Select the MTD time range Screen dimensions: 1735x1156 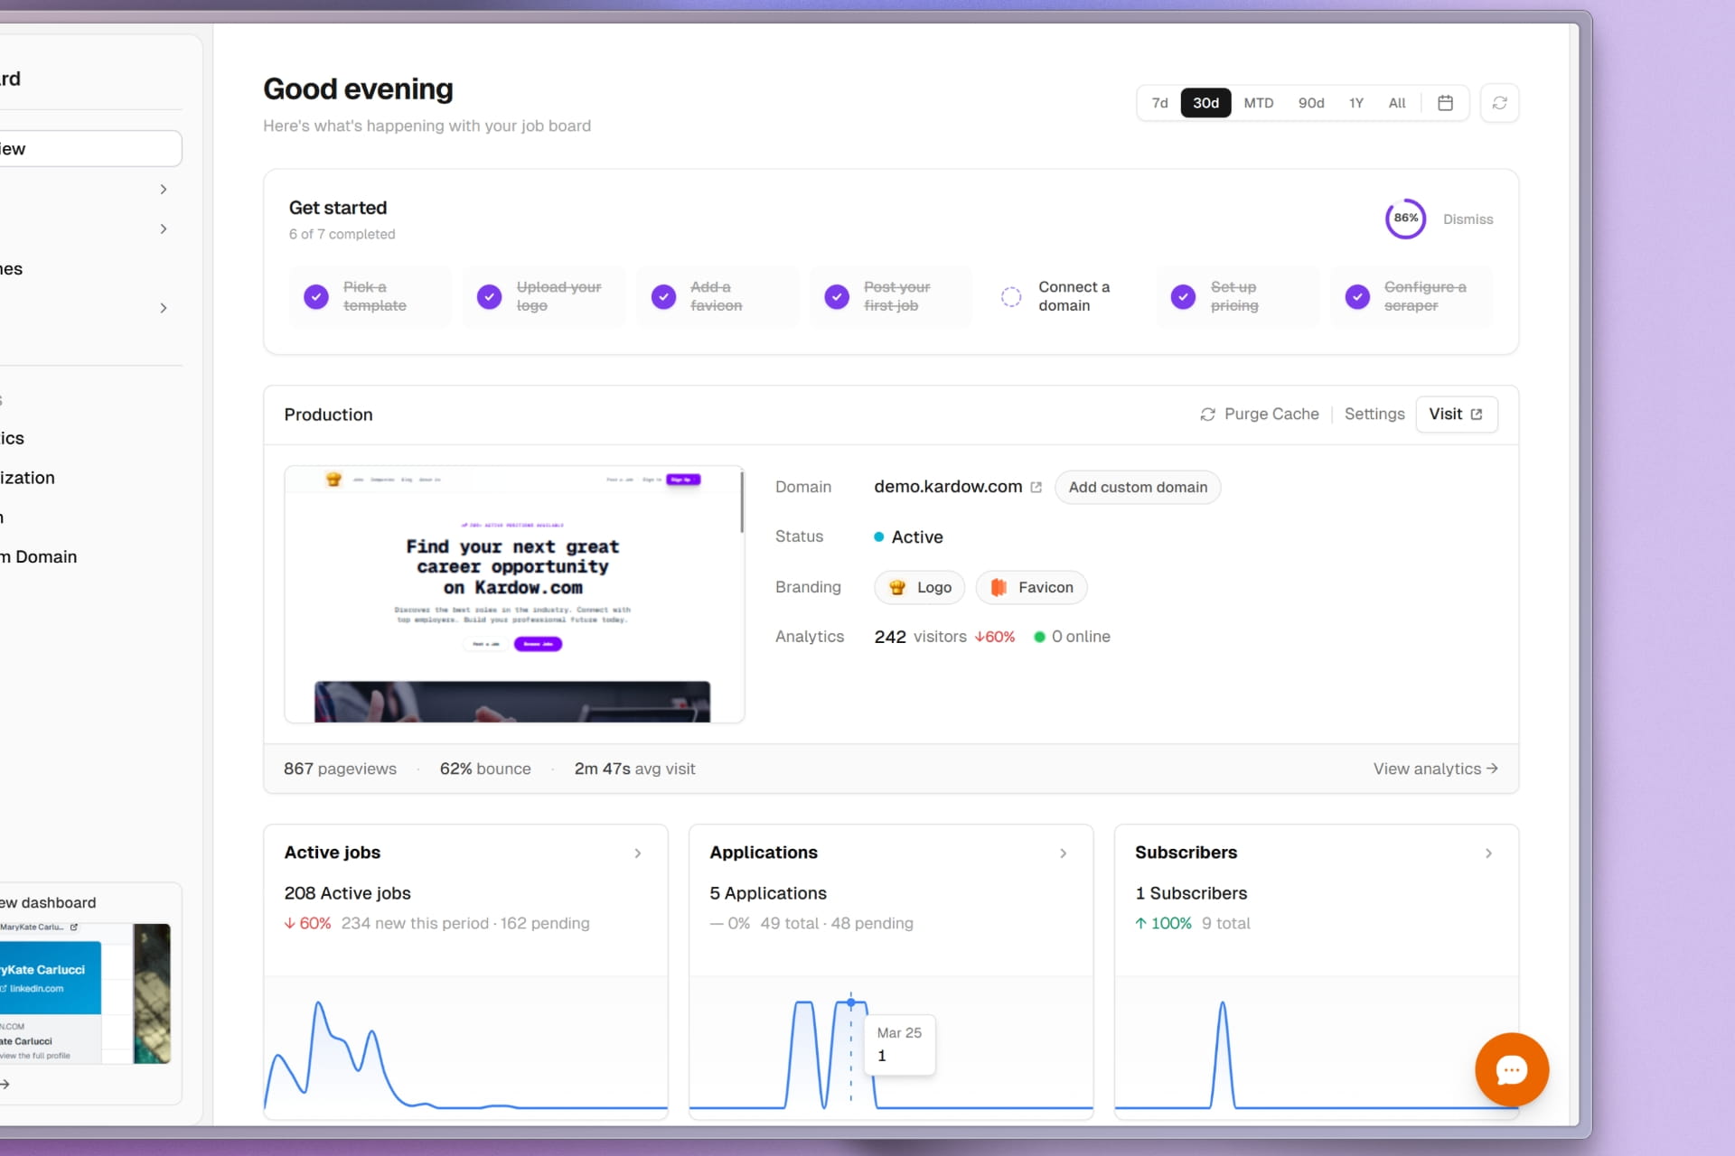coord(1259,102)
